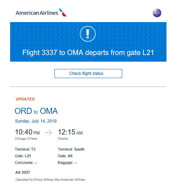Open the Check flight status button
This screenshot has width=178, height=187.
(88, 74)
